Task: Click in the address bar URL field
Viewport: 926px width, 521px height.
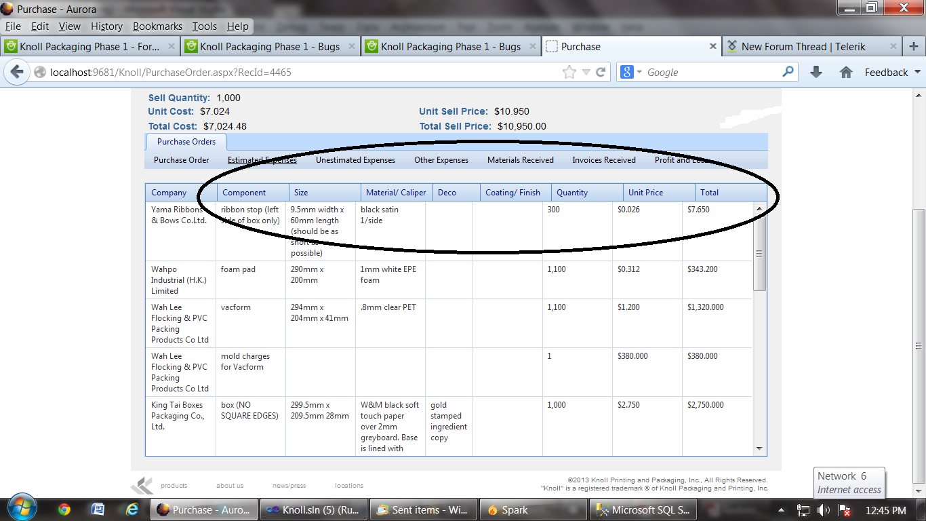Action: (x=298, y=72)
